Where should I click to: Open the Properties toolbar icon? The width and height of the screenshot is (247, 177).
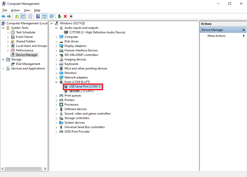30,16
